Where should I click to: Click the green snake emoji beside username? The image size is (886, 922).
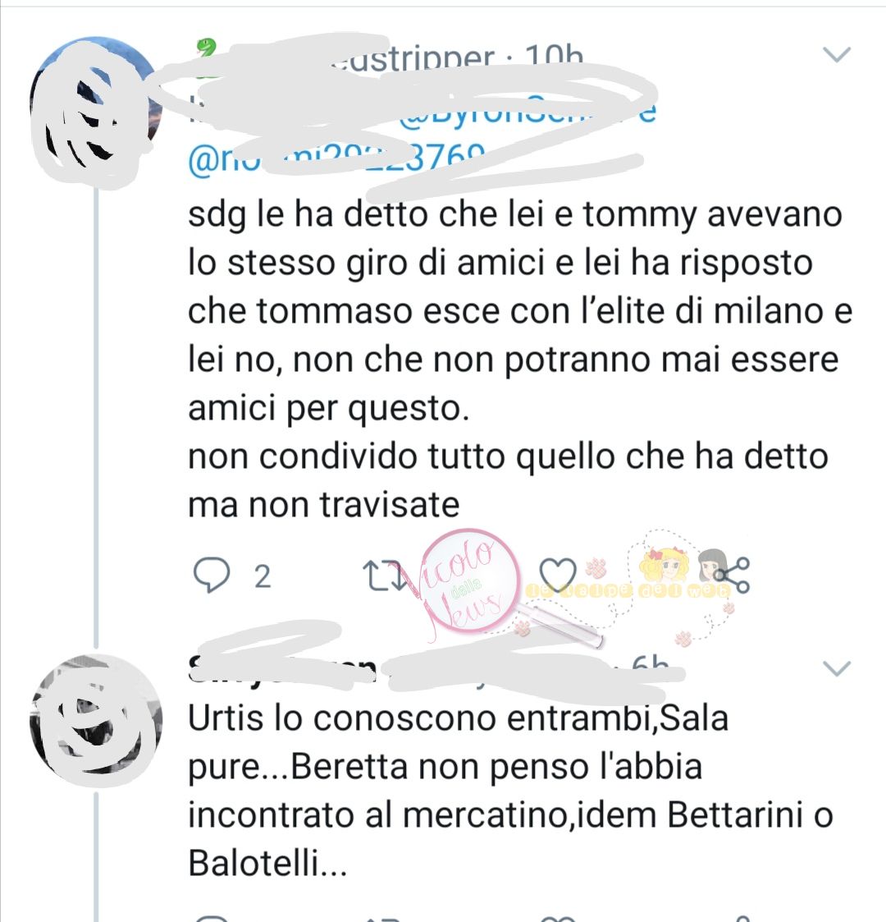(x=206, y=47)
